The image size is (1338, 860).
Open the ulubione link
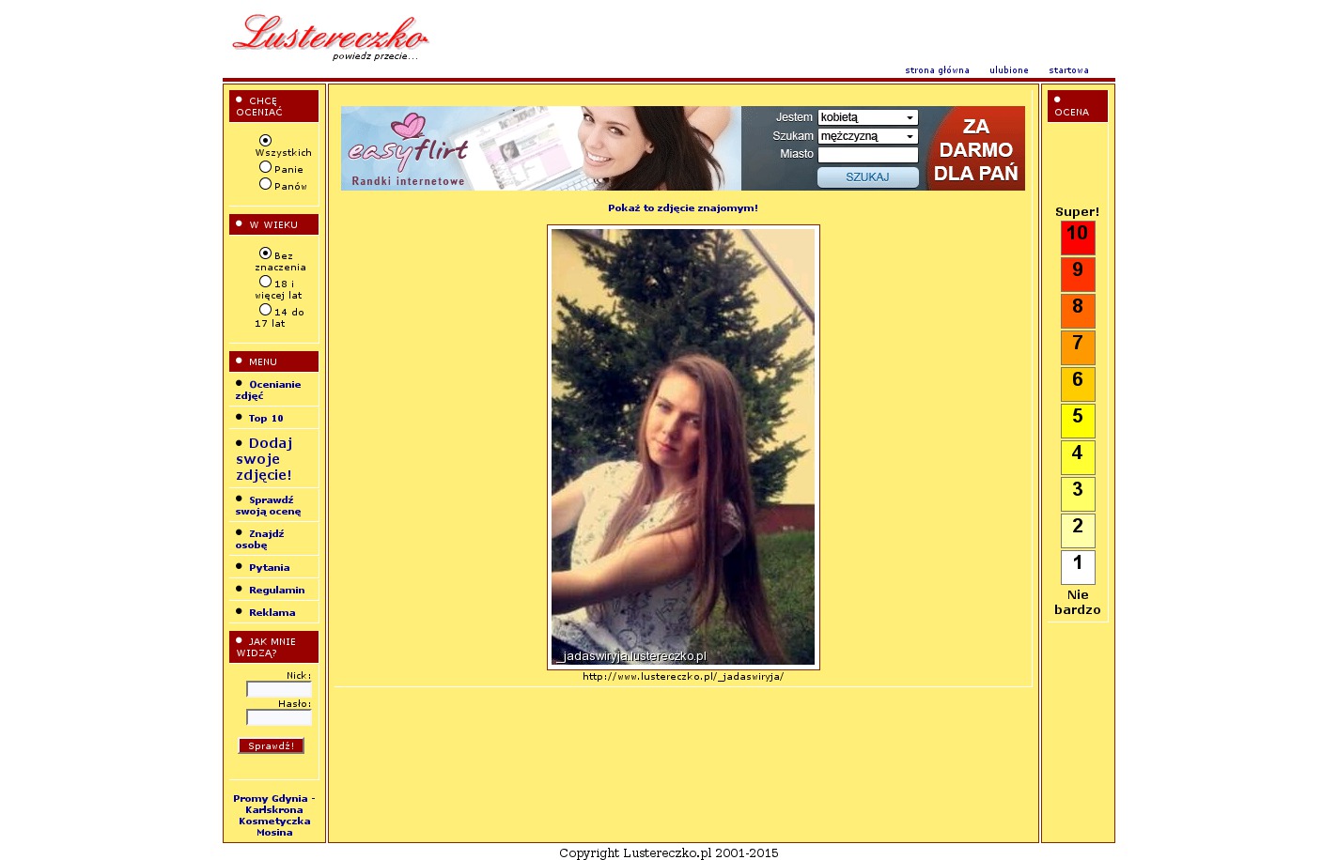coord(1009,70)
